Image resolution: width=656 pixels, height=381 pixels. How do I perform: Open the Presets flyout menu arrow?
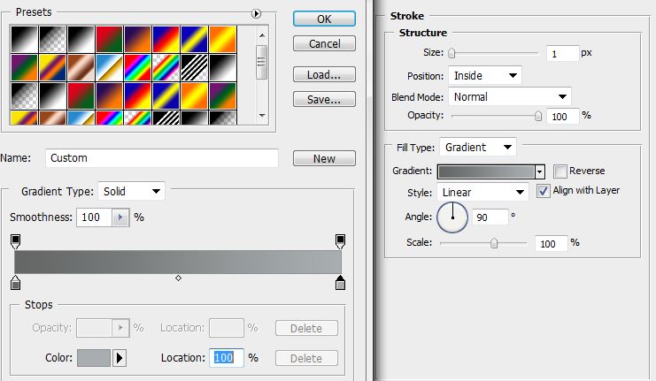[256, 14]
